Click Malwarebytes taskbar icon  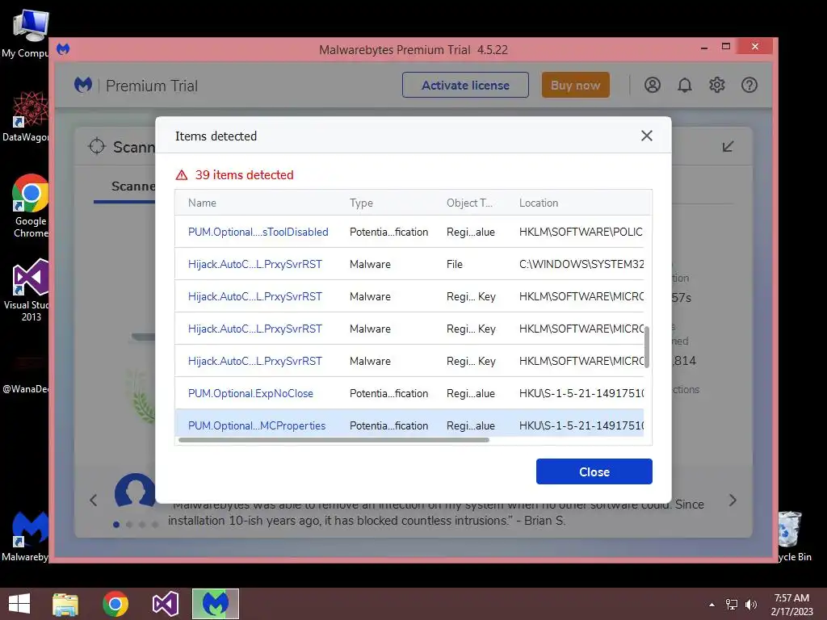(x=215, y=604)
